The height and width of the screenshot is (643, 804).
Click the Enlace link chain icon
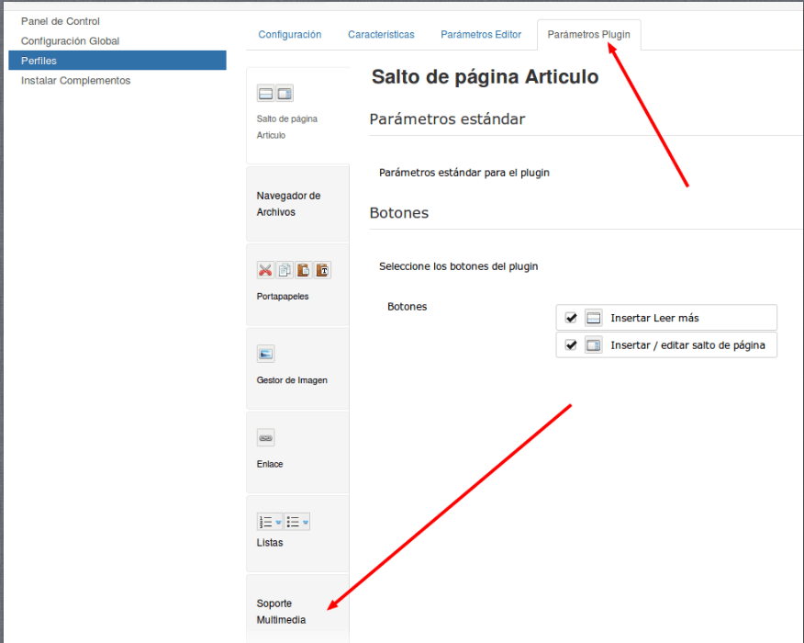coord(265,438)
